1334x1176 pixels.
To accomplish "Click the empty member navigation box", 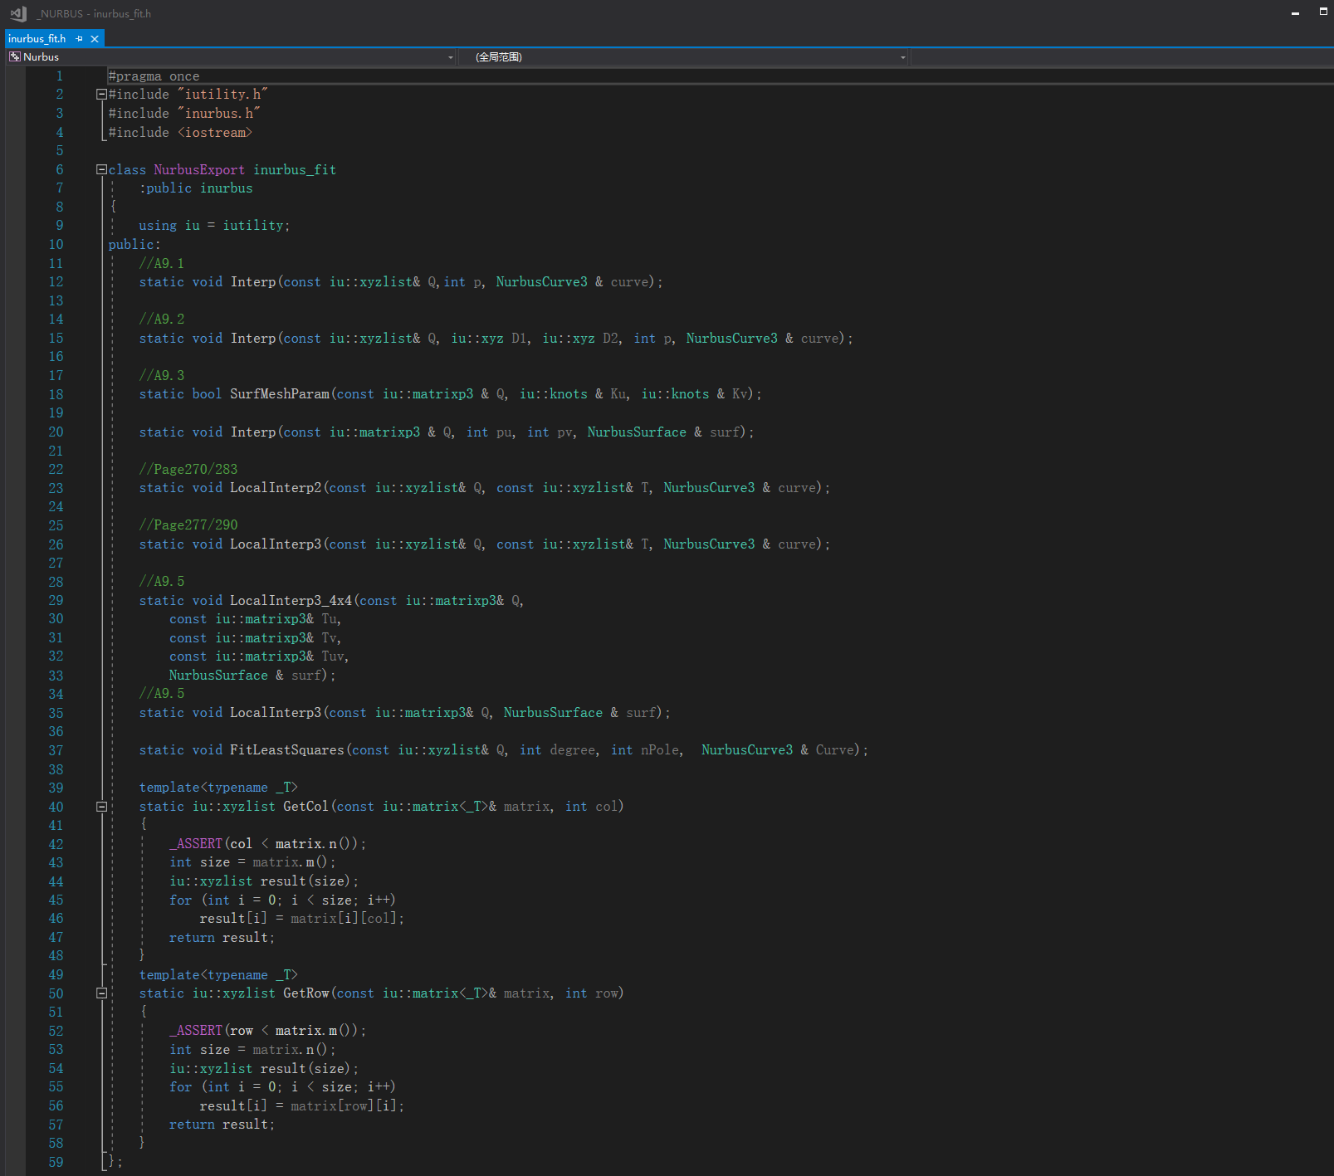I will pos(1122,57).
